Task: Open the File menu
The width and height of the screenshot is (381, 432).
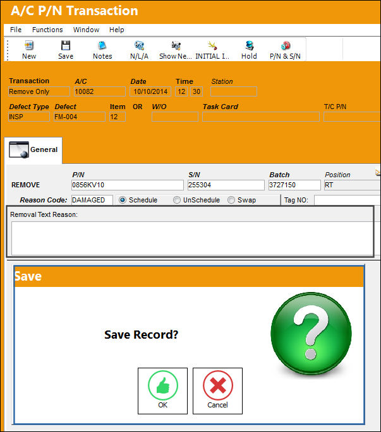Action: click(x=16, y=30)
